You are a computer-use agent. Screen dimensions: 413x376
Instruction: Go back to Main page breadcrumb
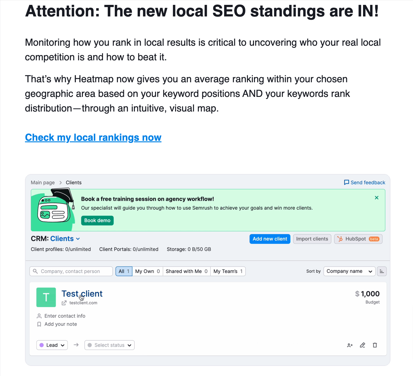click(43, 182)
